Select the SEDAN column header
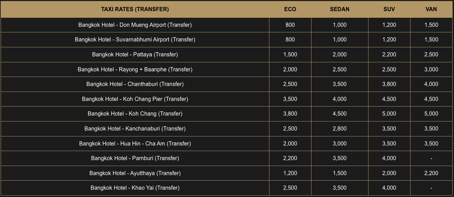 (x=340, y=9)
